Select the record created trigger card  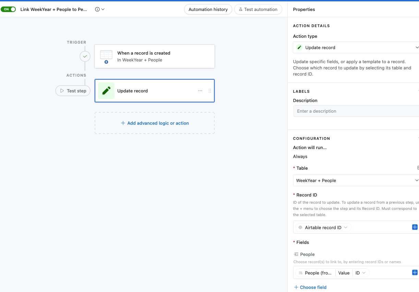pos(155,56)
